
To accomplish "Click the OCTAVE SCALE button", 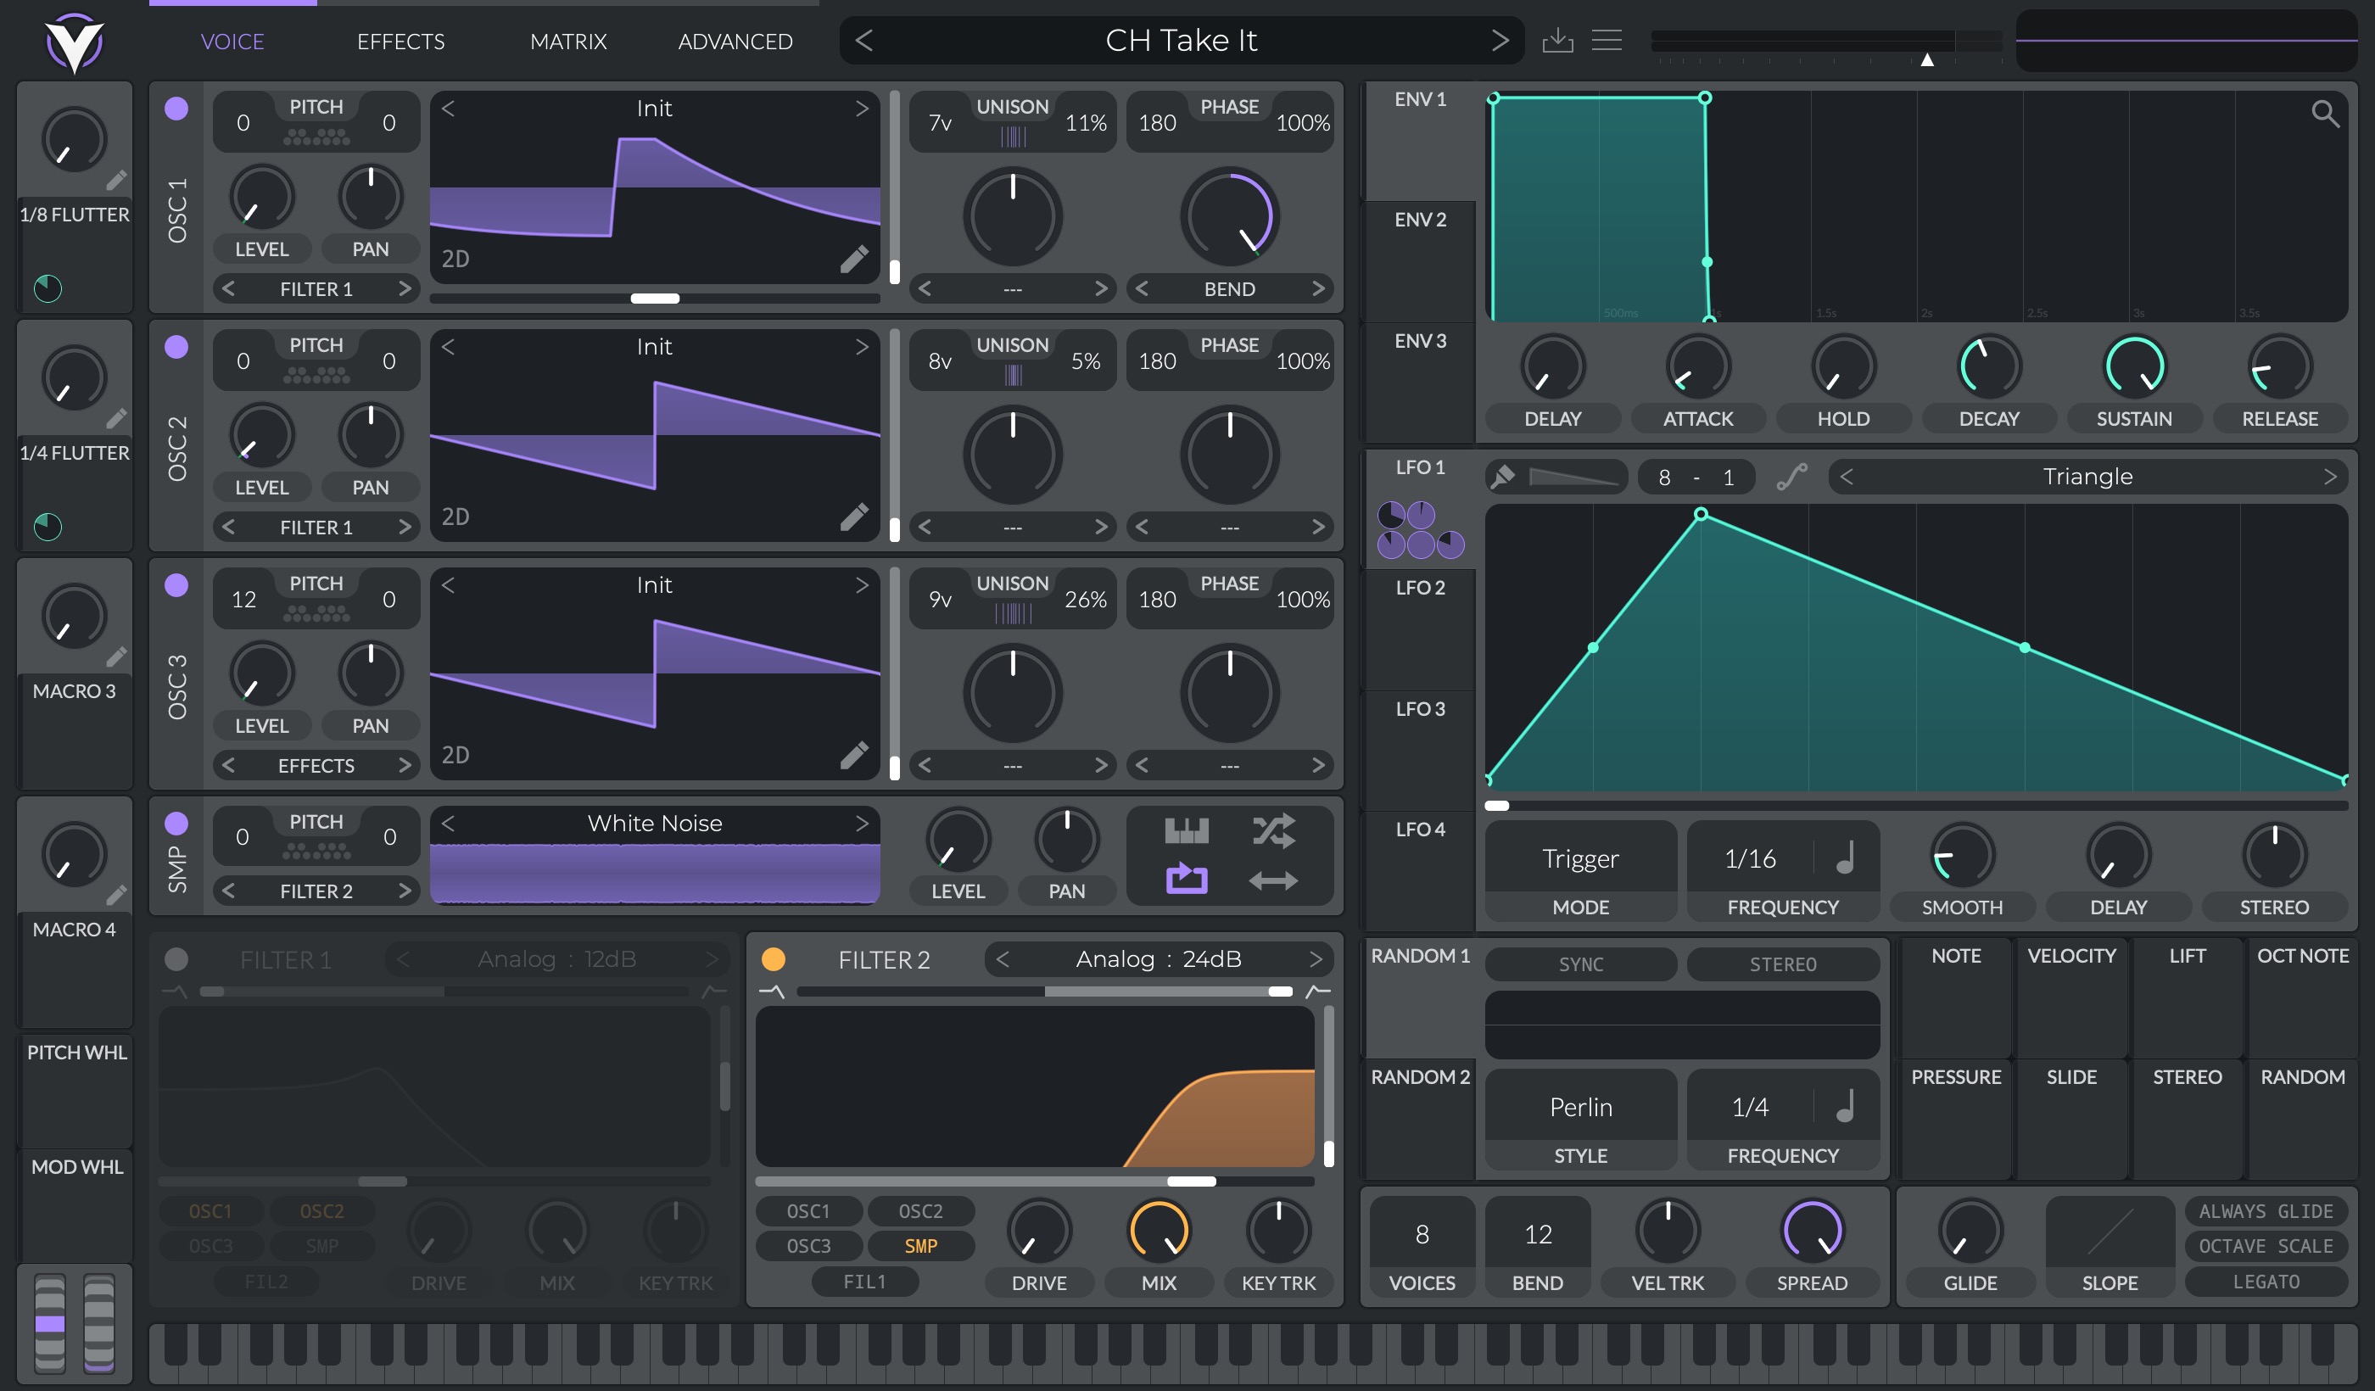I will pyautogui.click(x=2266, y=1246).
